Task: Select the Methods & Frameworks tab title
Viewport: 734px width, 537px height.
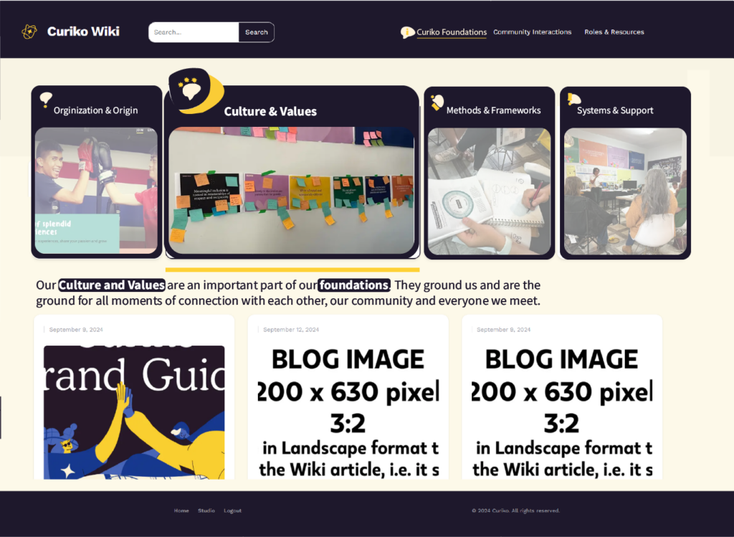Action: click(x=493, y=110)
